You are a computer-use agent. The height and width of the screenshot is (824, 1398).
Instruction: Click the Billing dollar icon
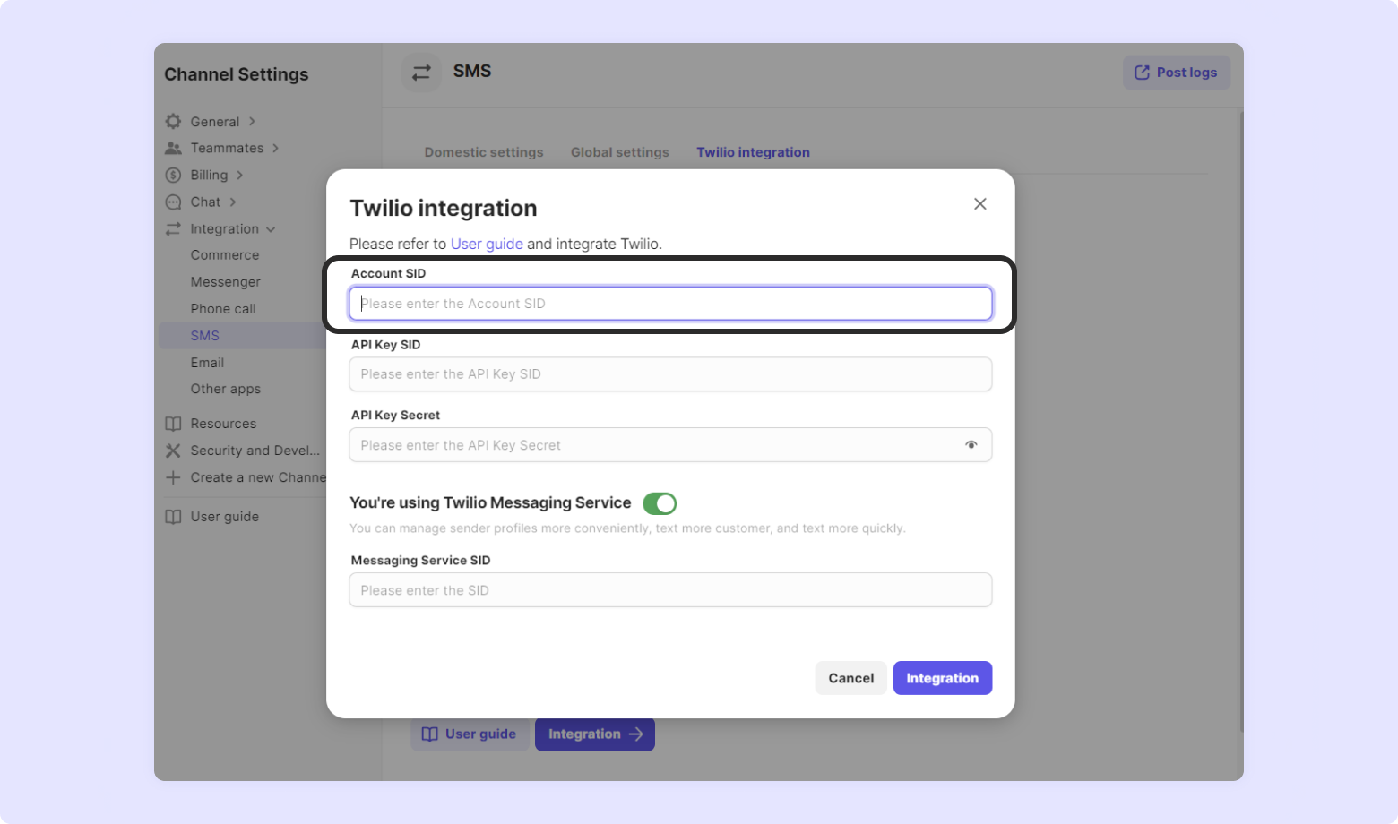(173, 175)
